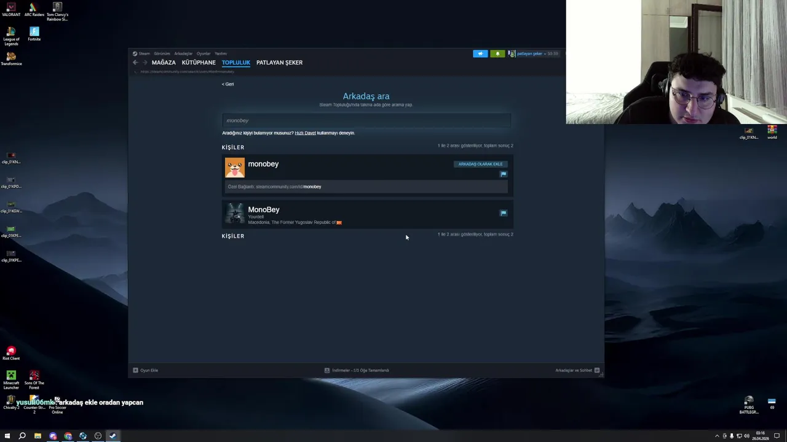The width and height of the screenshot is (787, 442).
Task: Open the Windows notification center
Action: pos(777,436)
